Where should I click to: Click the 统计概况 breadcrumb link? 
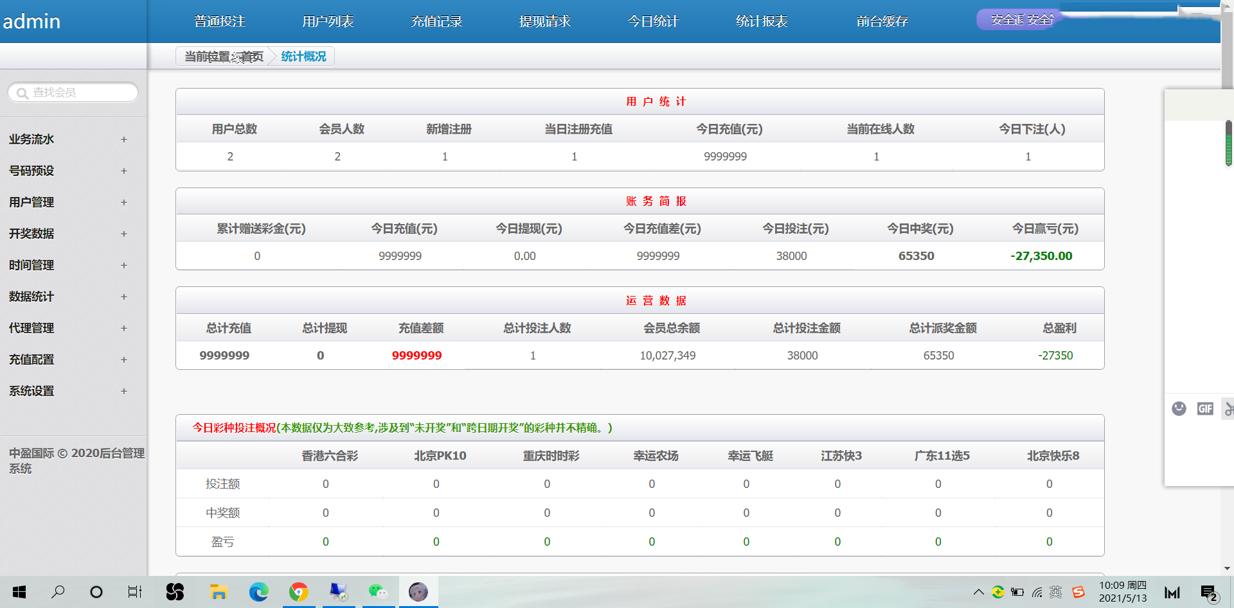[x=303, y=56]
